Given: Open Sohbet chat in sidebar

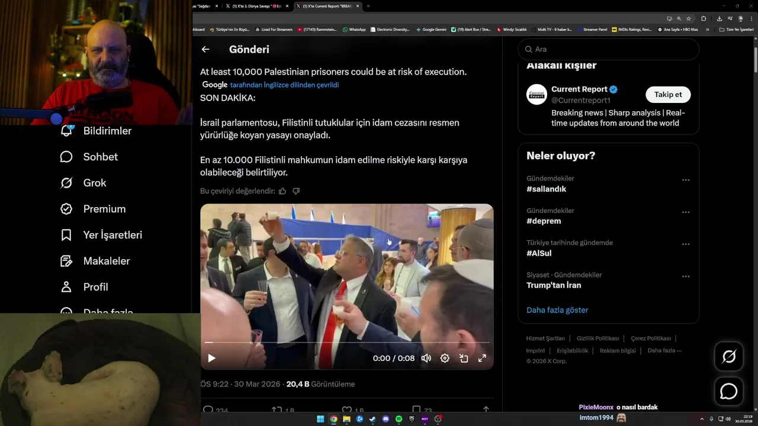Looking at the screenshot, I should pyautogui.click(x=89, y=157).
